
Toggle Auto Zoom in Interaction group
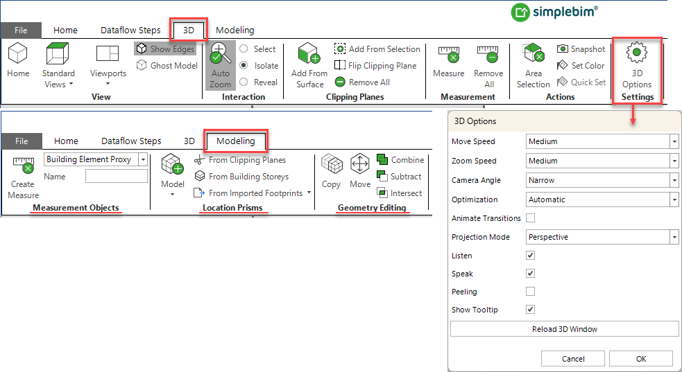coord(221,66)
